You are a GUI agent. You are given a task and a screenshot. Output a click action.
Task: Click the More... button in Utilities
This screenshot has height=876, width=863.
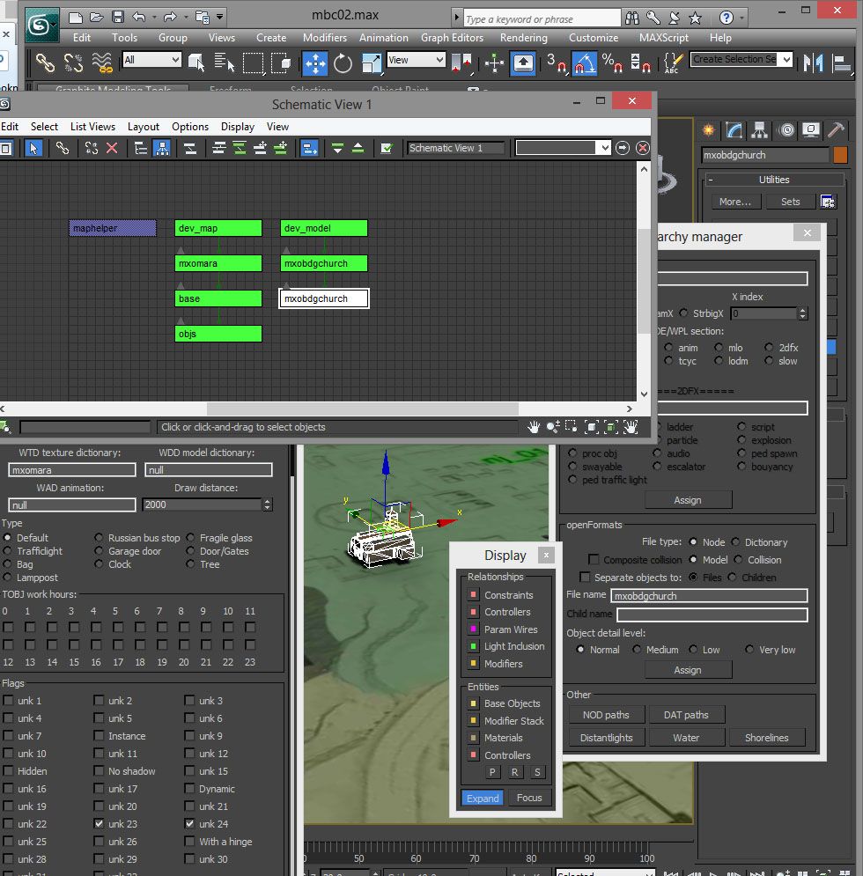coord(735,202)
